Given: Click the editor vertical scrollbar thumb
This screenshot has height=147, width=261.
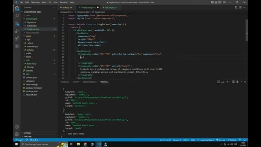Looking at the screenshot, I should coord(247,30).
